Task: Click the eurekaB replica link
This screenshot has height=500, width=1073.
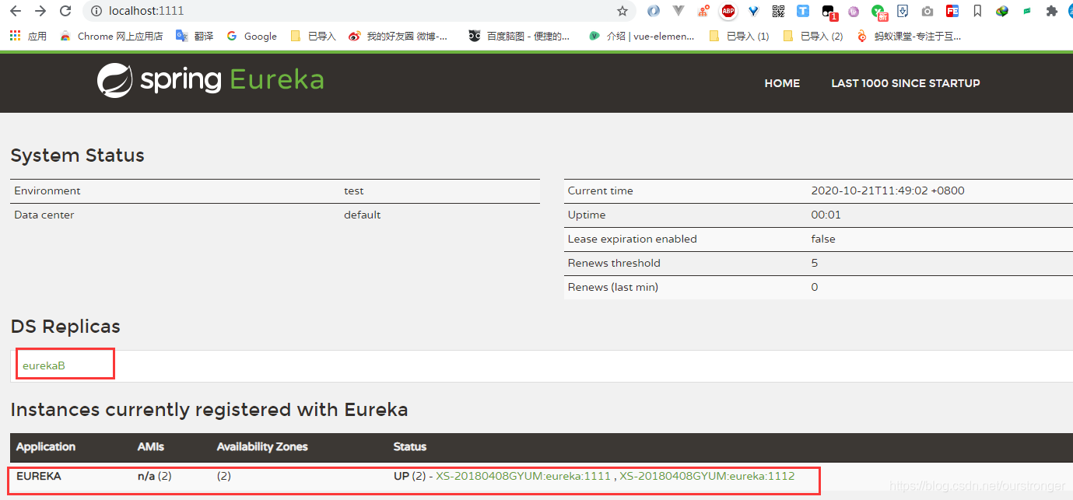Action: click(44, 365)
